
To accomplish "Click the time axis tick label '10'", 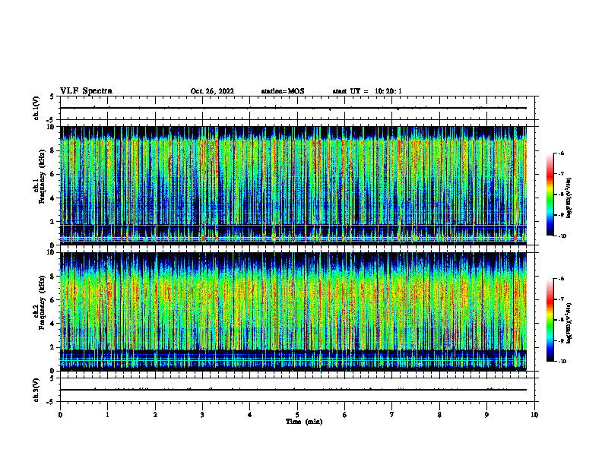I will 534,415.
